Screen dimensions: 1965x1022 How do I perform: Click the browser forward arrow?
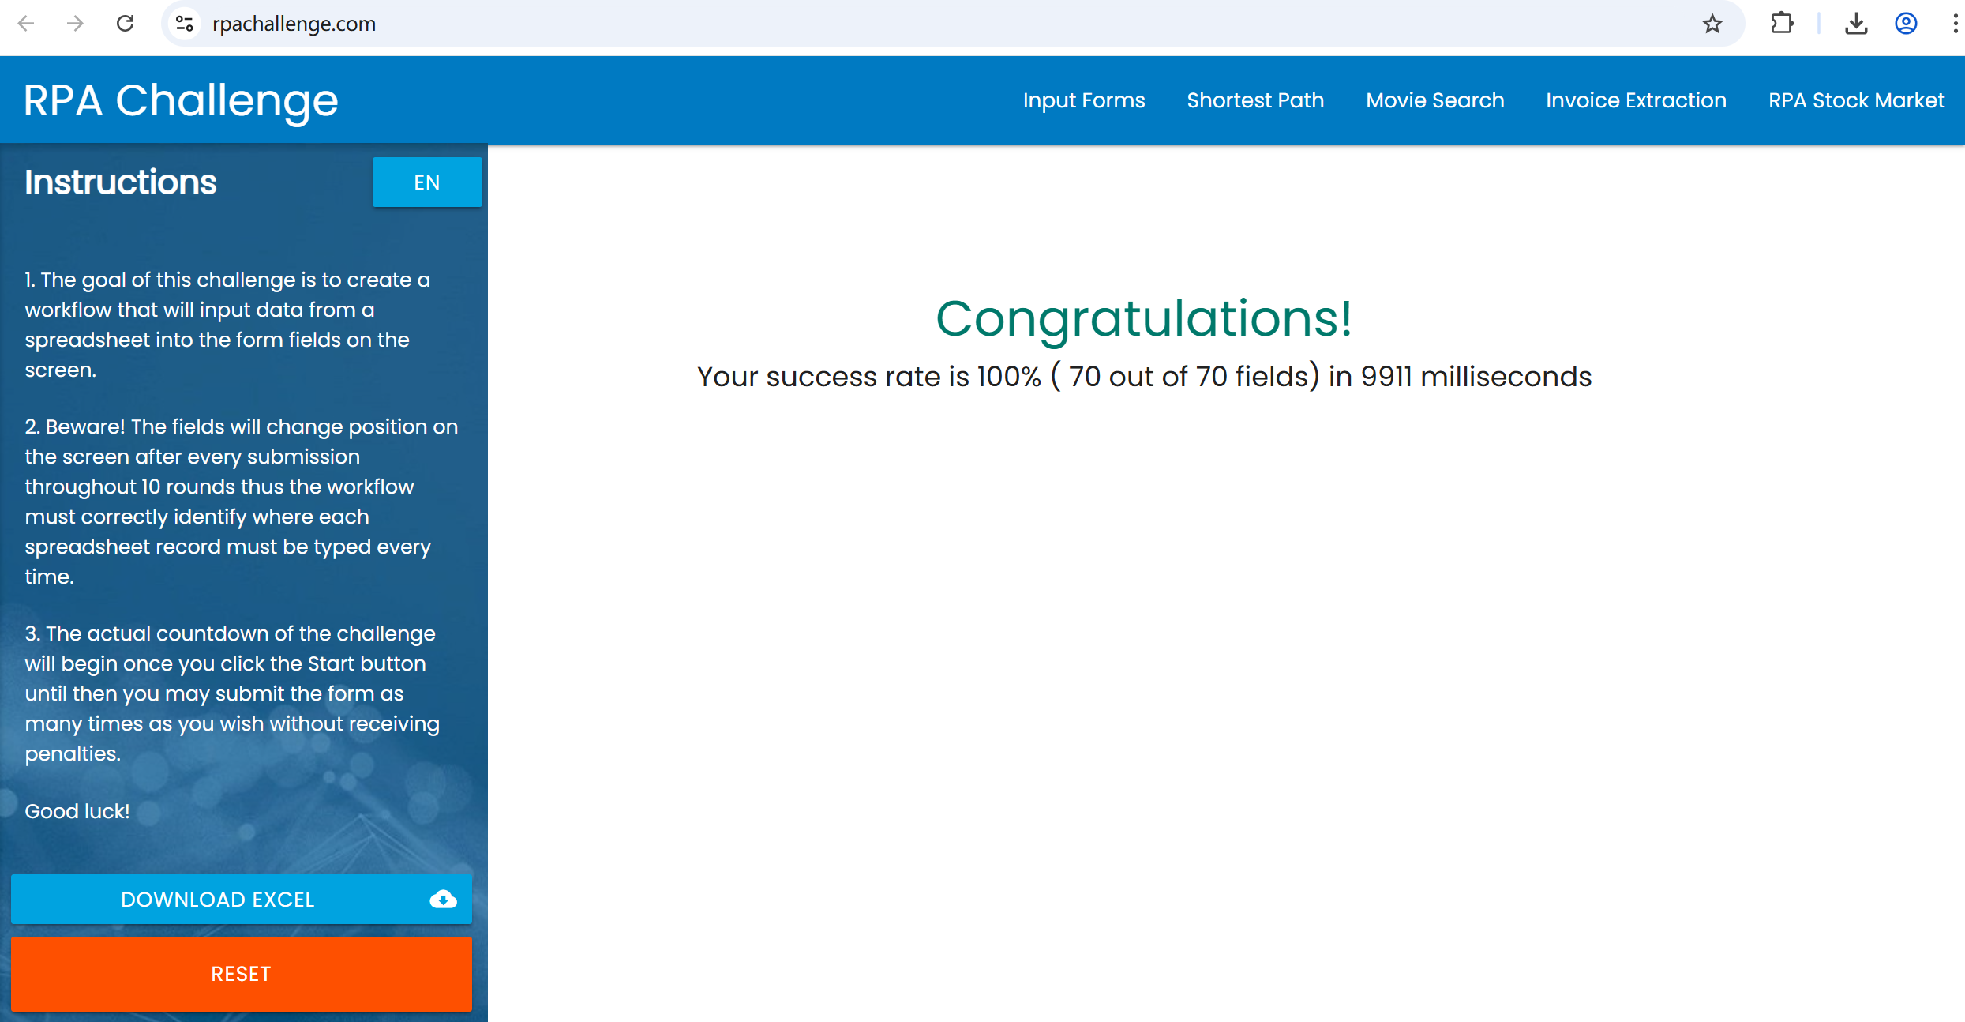pos(75,24)
